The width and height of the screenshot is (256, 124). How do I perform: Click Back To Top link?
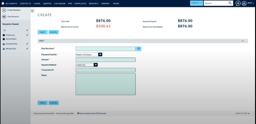243,113
